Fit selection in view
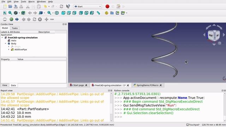 click(x=10, y=13)
